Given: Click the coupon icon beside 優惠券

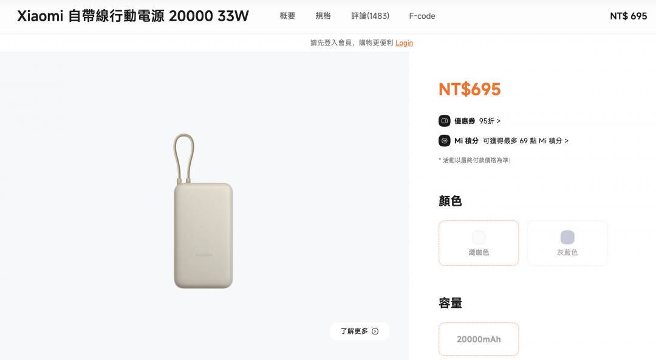Looking at the screenshot, I should coord(444,121).
